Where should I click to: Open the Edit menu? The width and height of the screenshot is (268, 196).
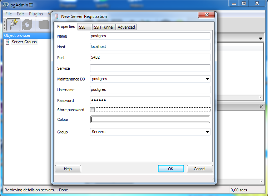[20, 14]
